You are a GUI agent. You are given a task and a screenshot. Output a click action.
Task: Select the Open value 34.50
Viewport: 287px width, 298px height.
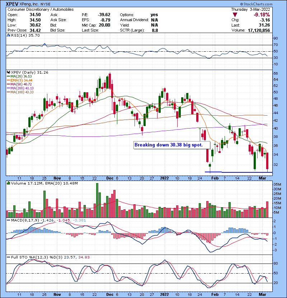tap(35, 15)
